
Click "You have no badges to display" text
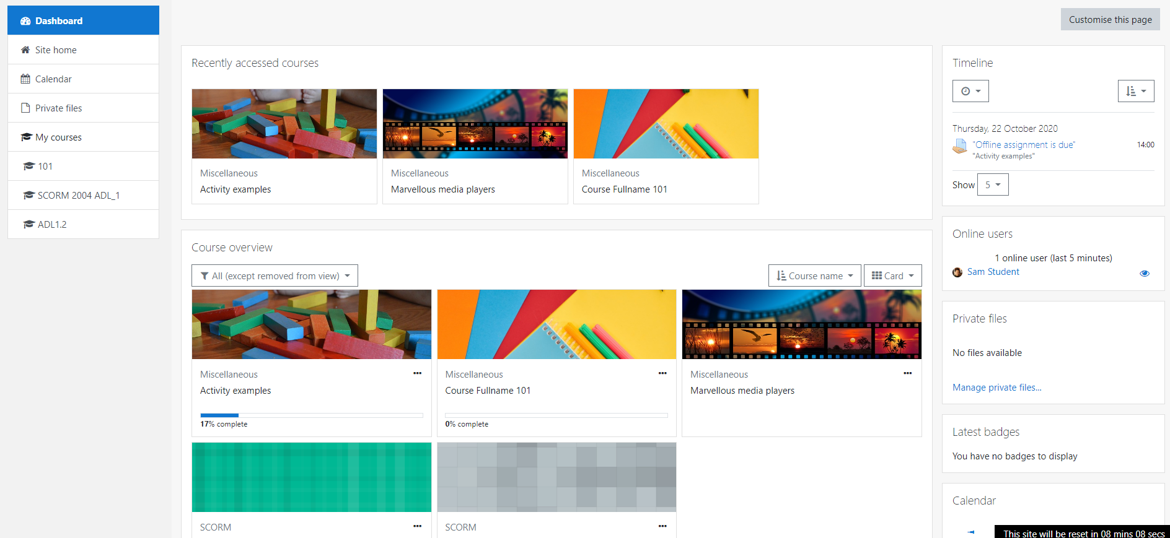tap(1015, 456)
